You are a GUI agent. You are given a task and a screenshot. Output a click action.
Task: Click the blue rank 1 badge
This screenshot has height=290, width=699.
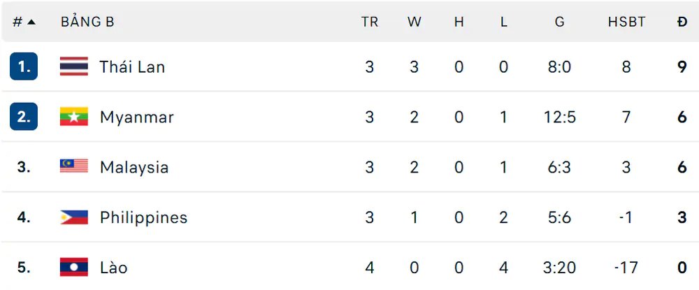24,66
